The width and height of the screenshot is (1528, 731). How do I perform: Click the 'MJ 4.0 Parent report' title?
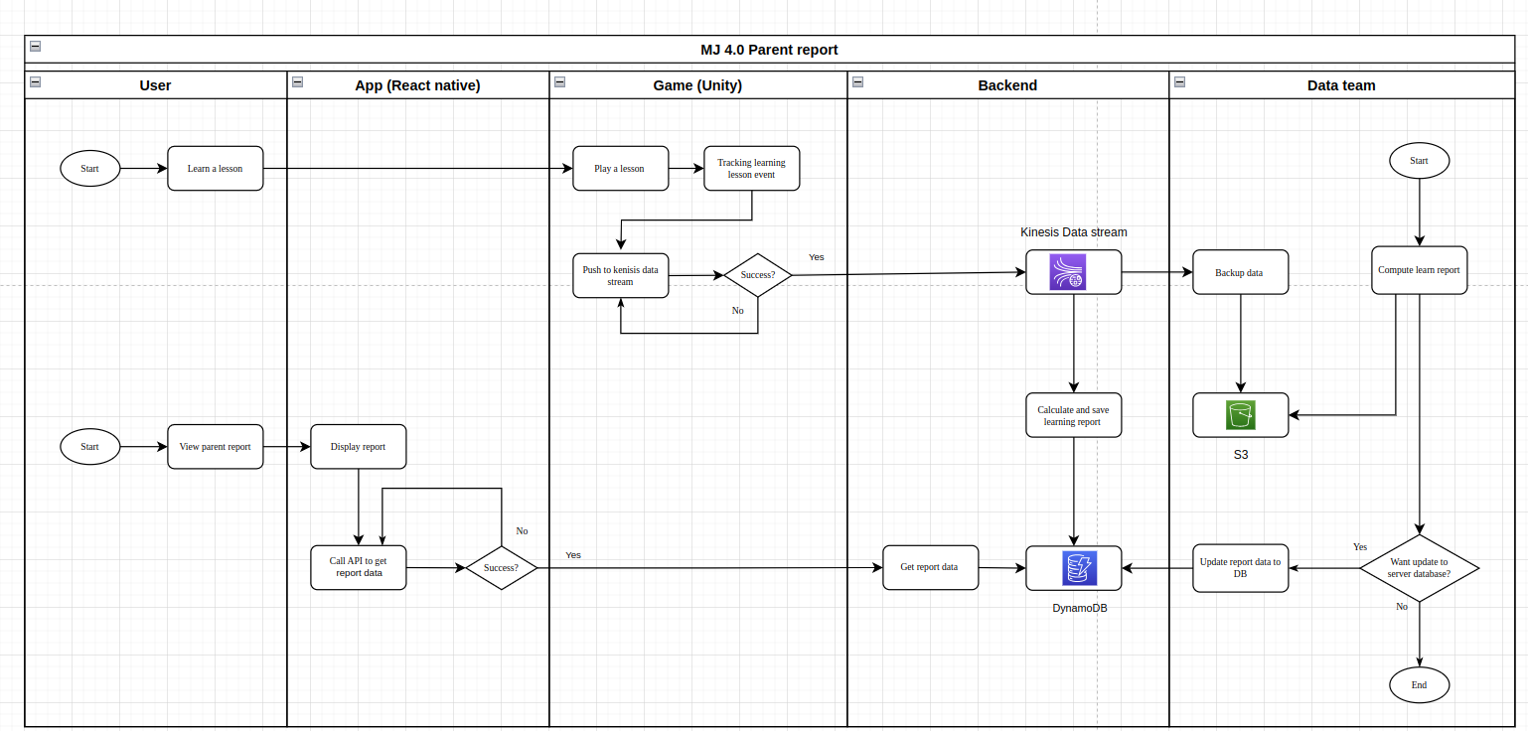point(769,50)
